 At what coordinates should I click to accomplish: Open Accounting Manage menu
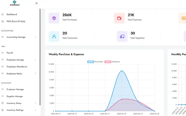point(16,37)
